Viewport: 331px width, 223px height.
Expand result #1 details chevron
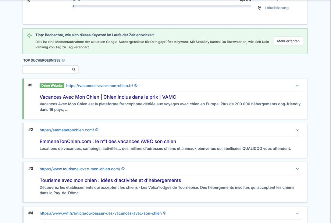click(297, 86)
